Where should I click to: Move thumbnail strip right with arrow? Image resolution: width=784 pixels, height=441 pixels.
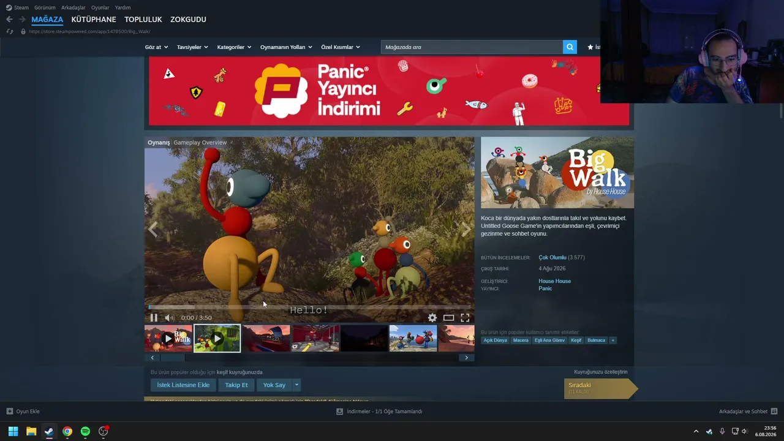(x=467, y=358)
